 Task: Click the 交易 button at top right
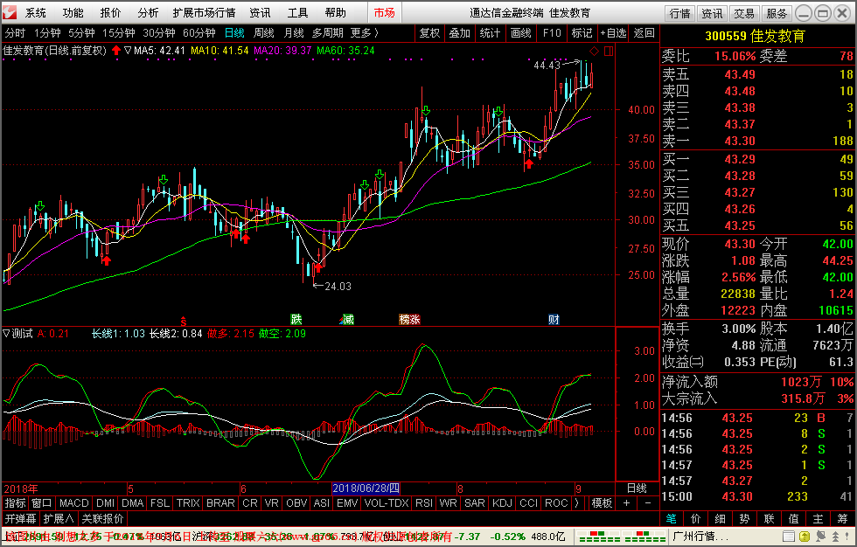point(744,13)
